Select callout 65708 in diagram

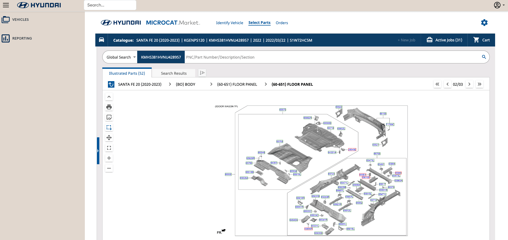(x=280, y=141)
